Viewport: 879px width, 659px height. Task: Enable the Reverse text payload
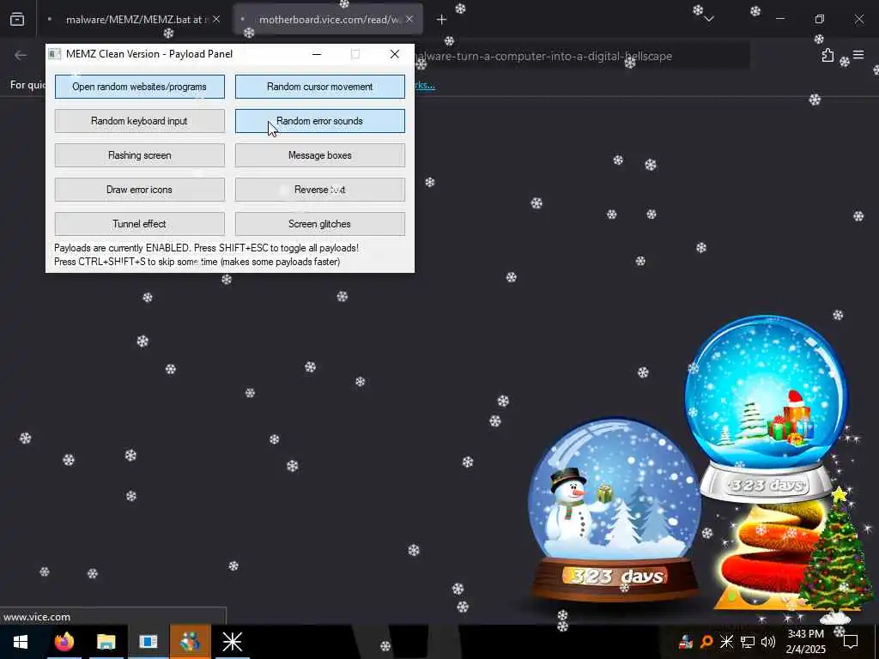point(319,190)
